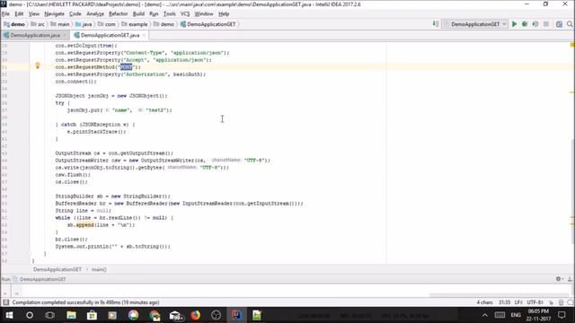This screenshot has width=575, height=323.
Task: Show hidden system tray icons chevron
Action: [x=485, y=315]
